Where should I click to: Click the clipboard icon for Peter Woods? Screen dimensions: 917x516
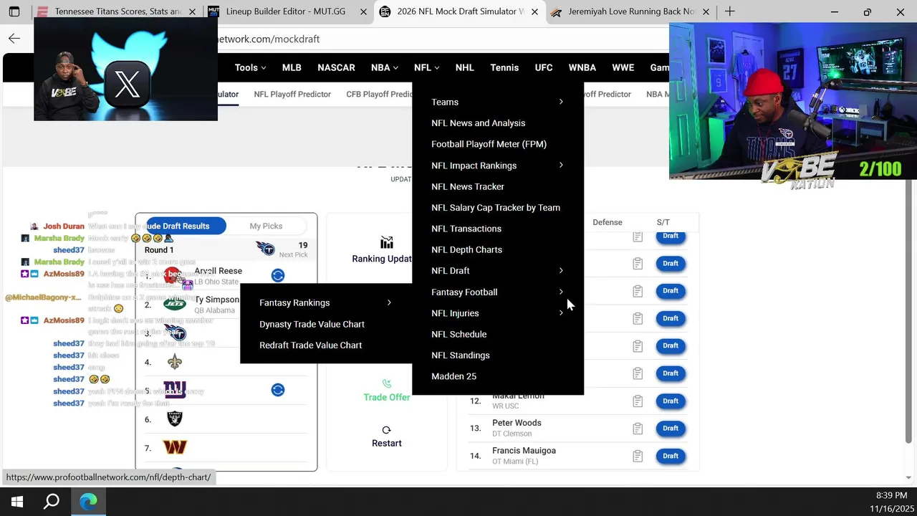(638, 429)
